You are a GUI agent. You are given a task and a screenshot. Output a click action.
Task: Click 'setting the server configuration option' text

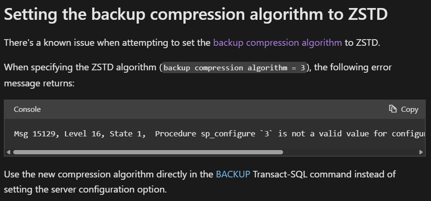(85, 190)
